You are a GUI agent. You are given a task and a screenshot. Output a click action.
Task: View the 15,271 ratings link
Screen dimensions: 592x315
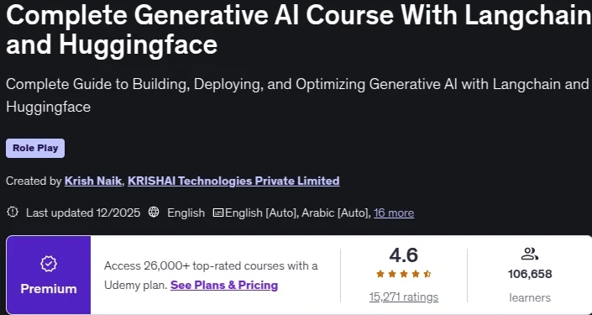coord(404,297)
